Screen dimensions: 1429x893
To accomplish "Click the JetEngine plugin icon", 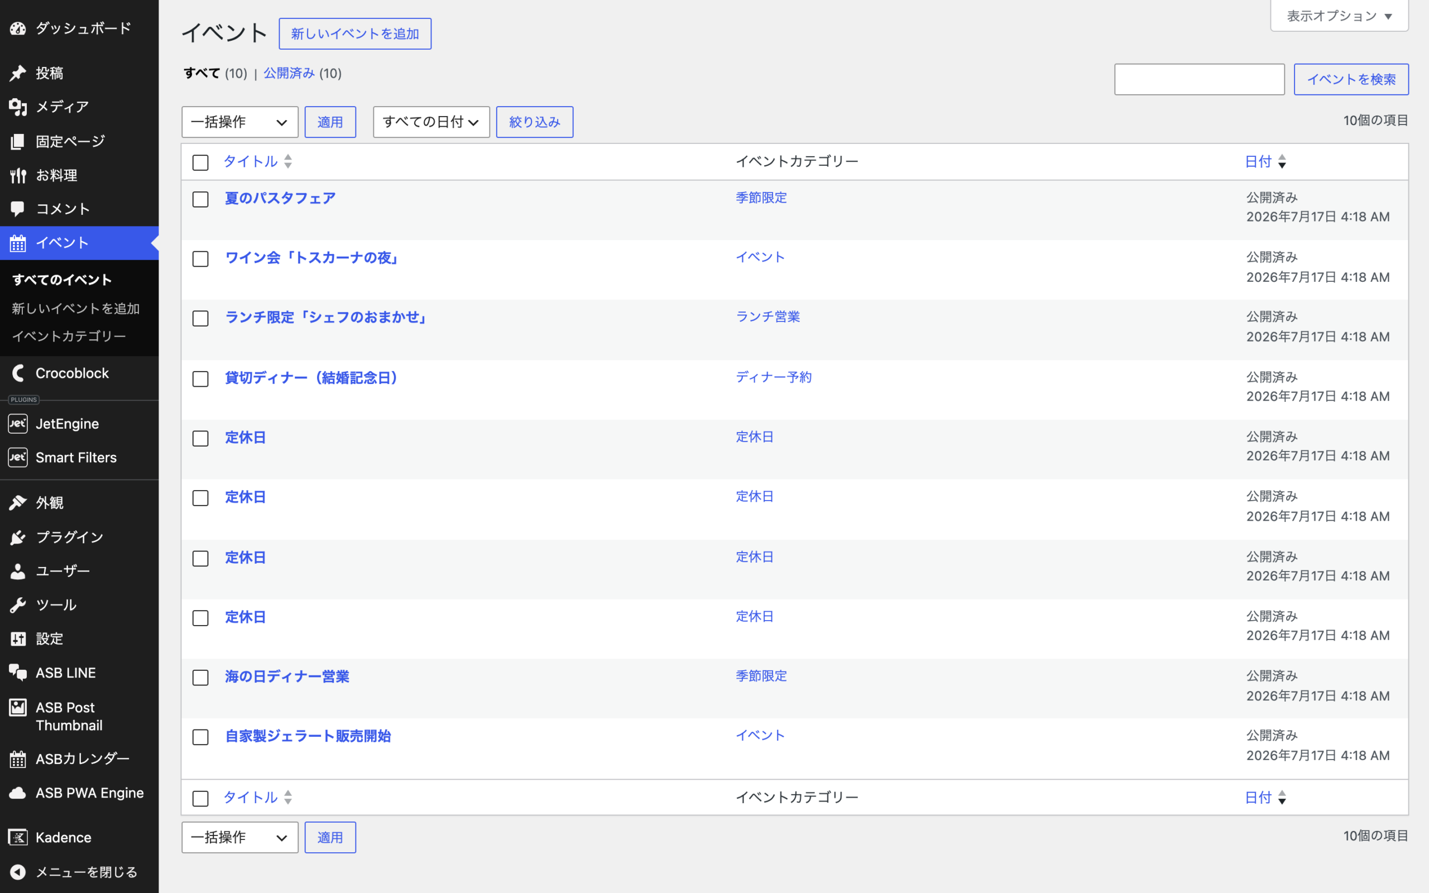I will coord(18,424).
